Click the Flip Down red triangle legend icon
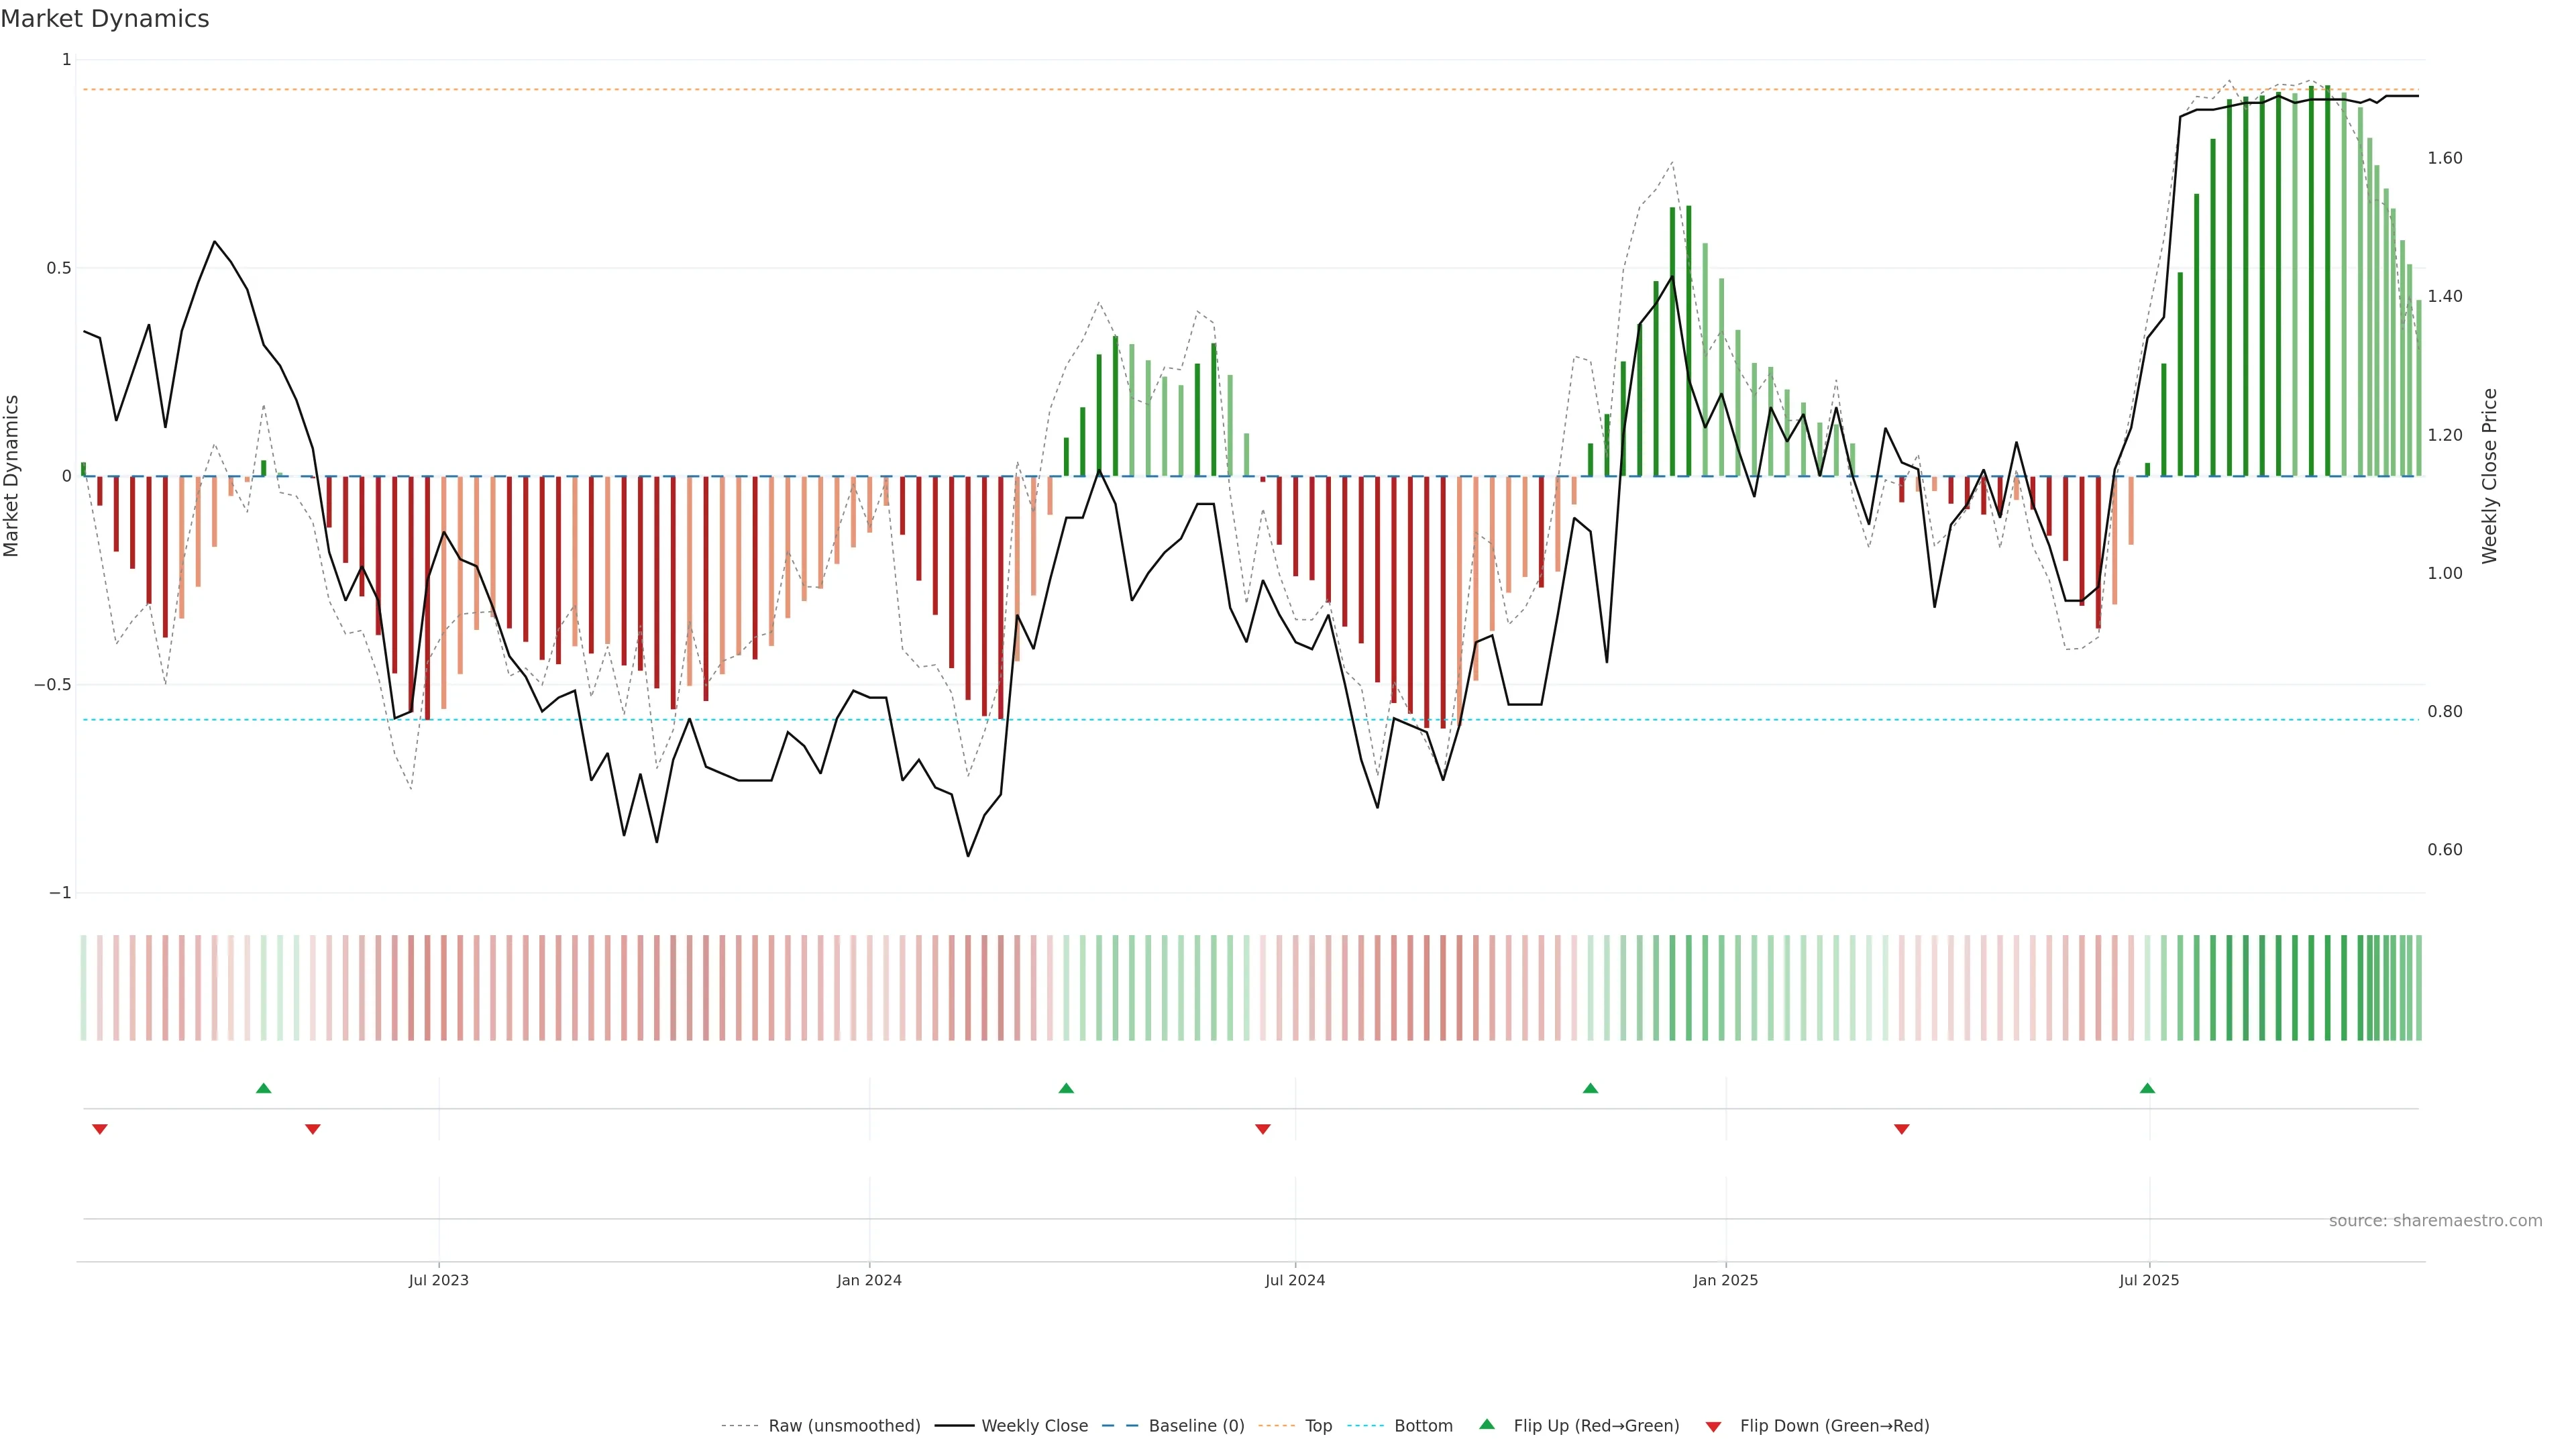 coord(1713,1427)
